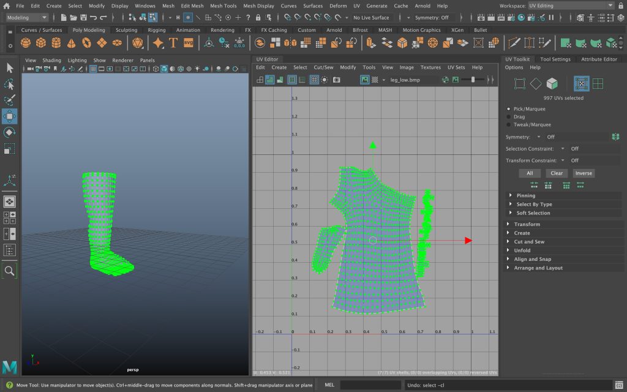627x392 pixels.
Task: Click the leg_low.bmp texture name field
Action: 413,80
